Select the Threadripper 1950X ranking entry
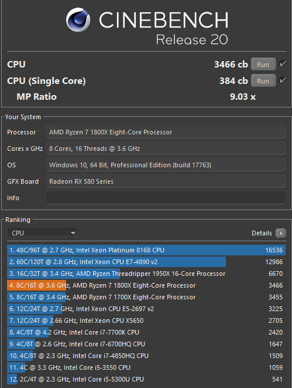Viewport: 292px width, 388px height. [x=146, y=274]
